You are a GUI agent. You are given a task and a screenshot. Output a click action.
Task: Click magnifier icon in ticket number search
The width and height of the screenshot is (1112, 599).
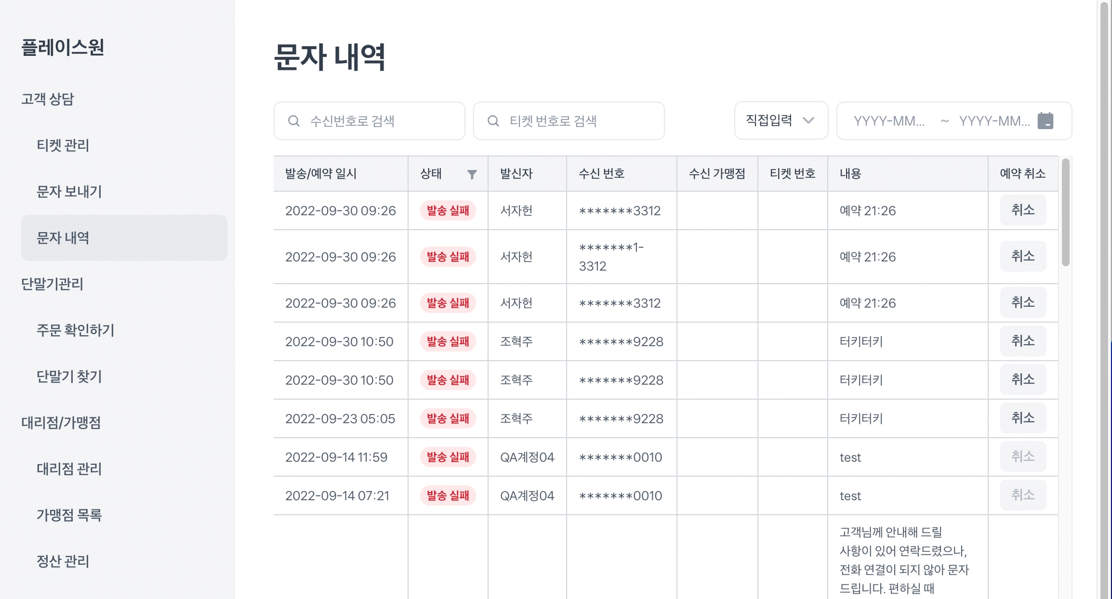[493, 121]
